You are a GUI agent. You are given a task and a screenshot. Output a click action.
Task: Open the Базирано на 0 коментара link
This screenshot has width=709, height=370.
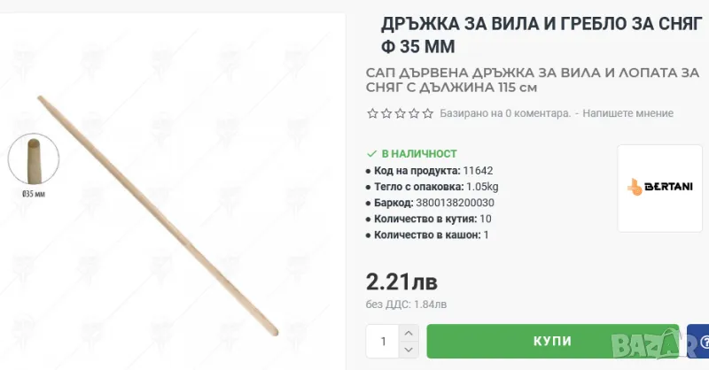505,113
